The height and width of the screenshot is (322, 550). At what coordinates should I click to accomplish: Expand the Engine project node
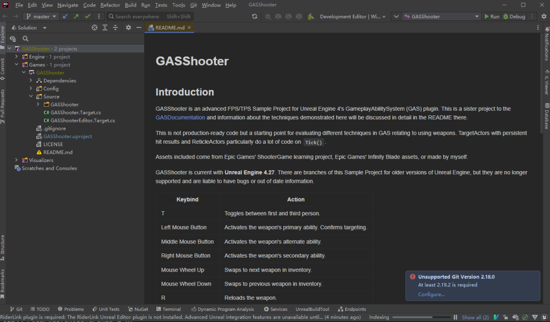coord(16,57)
